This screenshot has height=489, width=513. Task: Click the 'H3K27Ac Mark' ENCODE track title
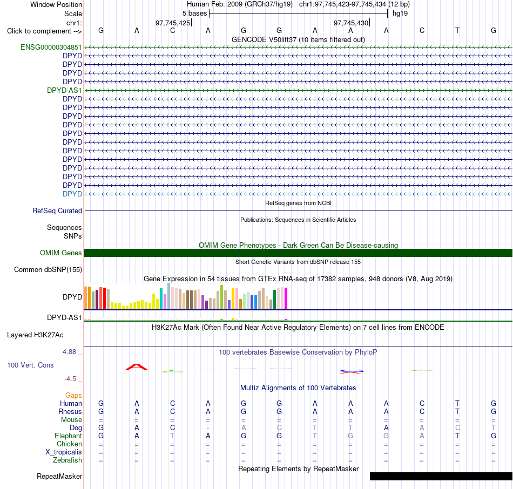298,328
